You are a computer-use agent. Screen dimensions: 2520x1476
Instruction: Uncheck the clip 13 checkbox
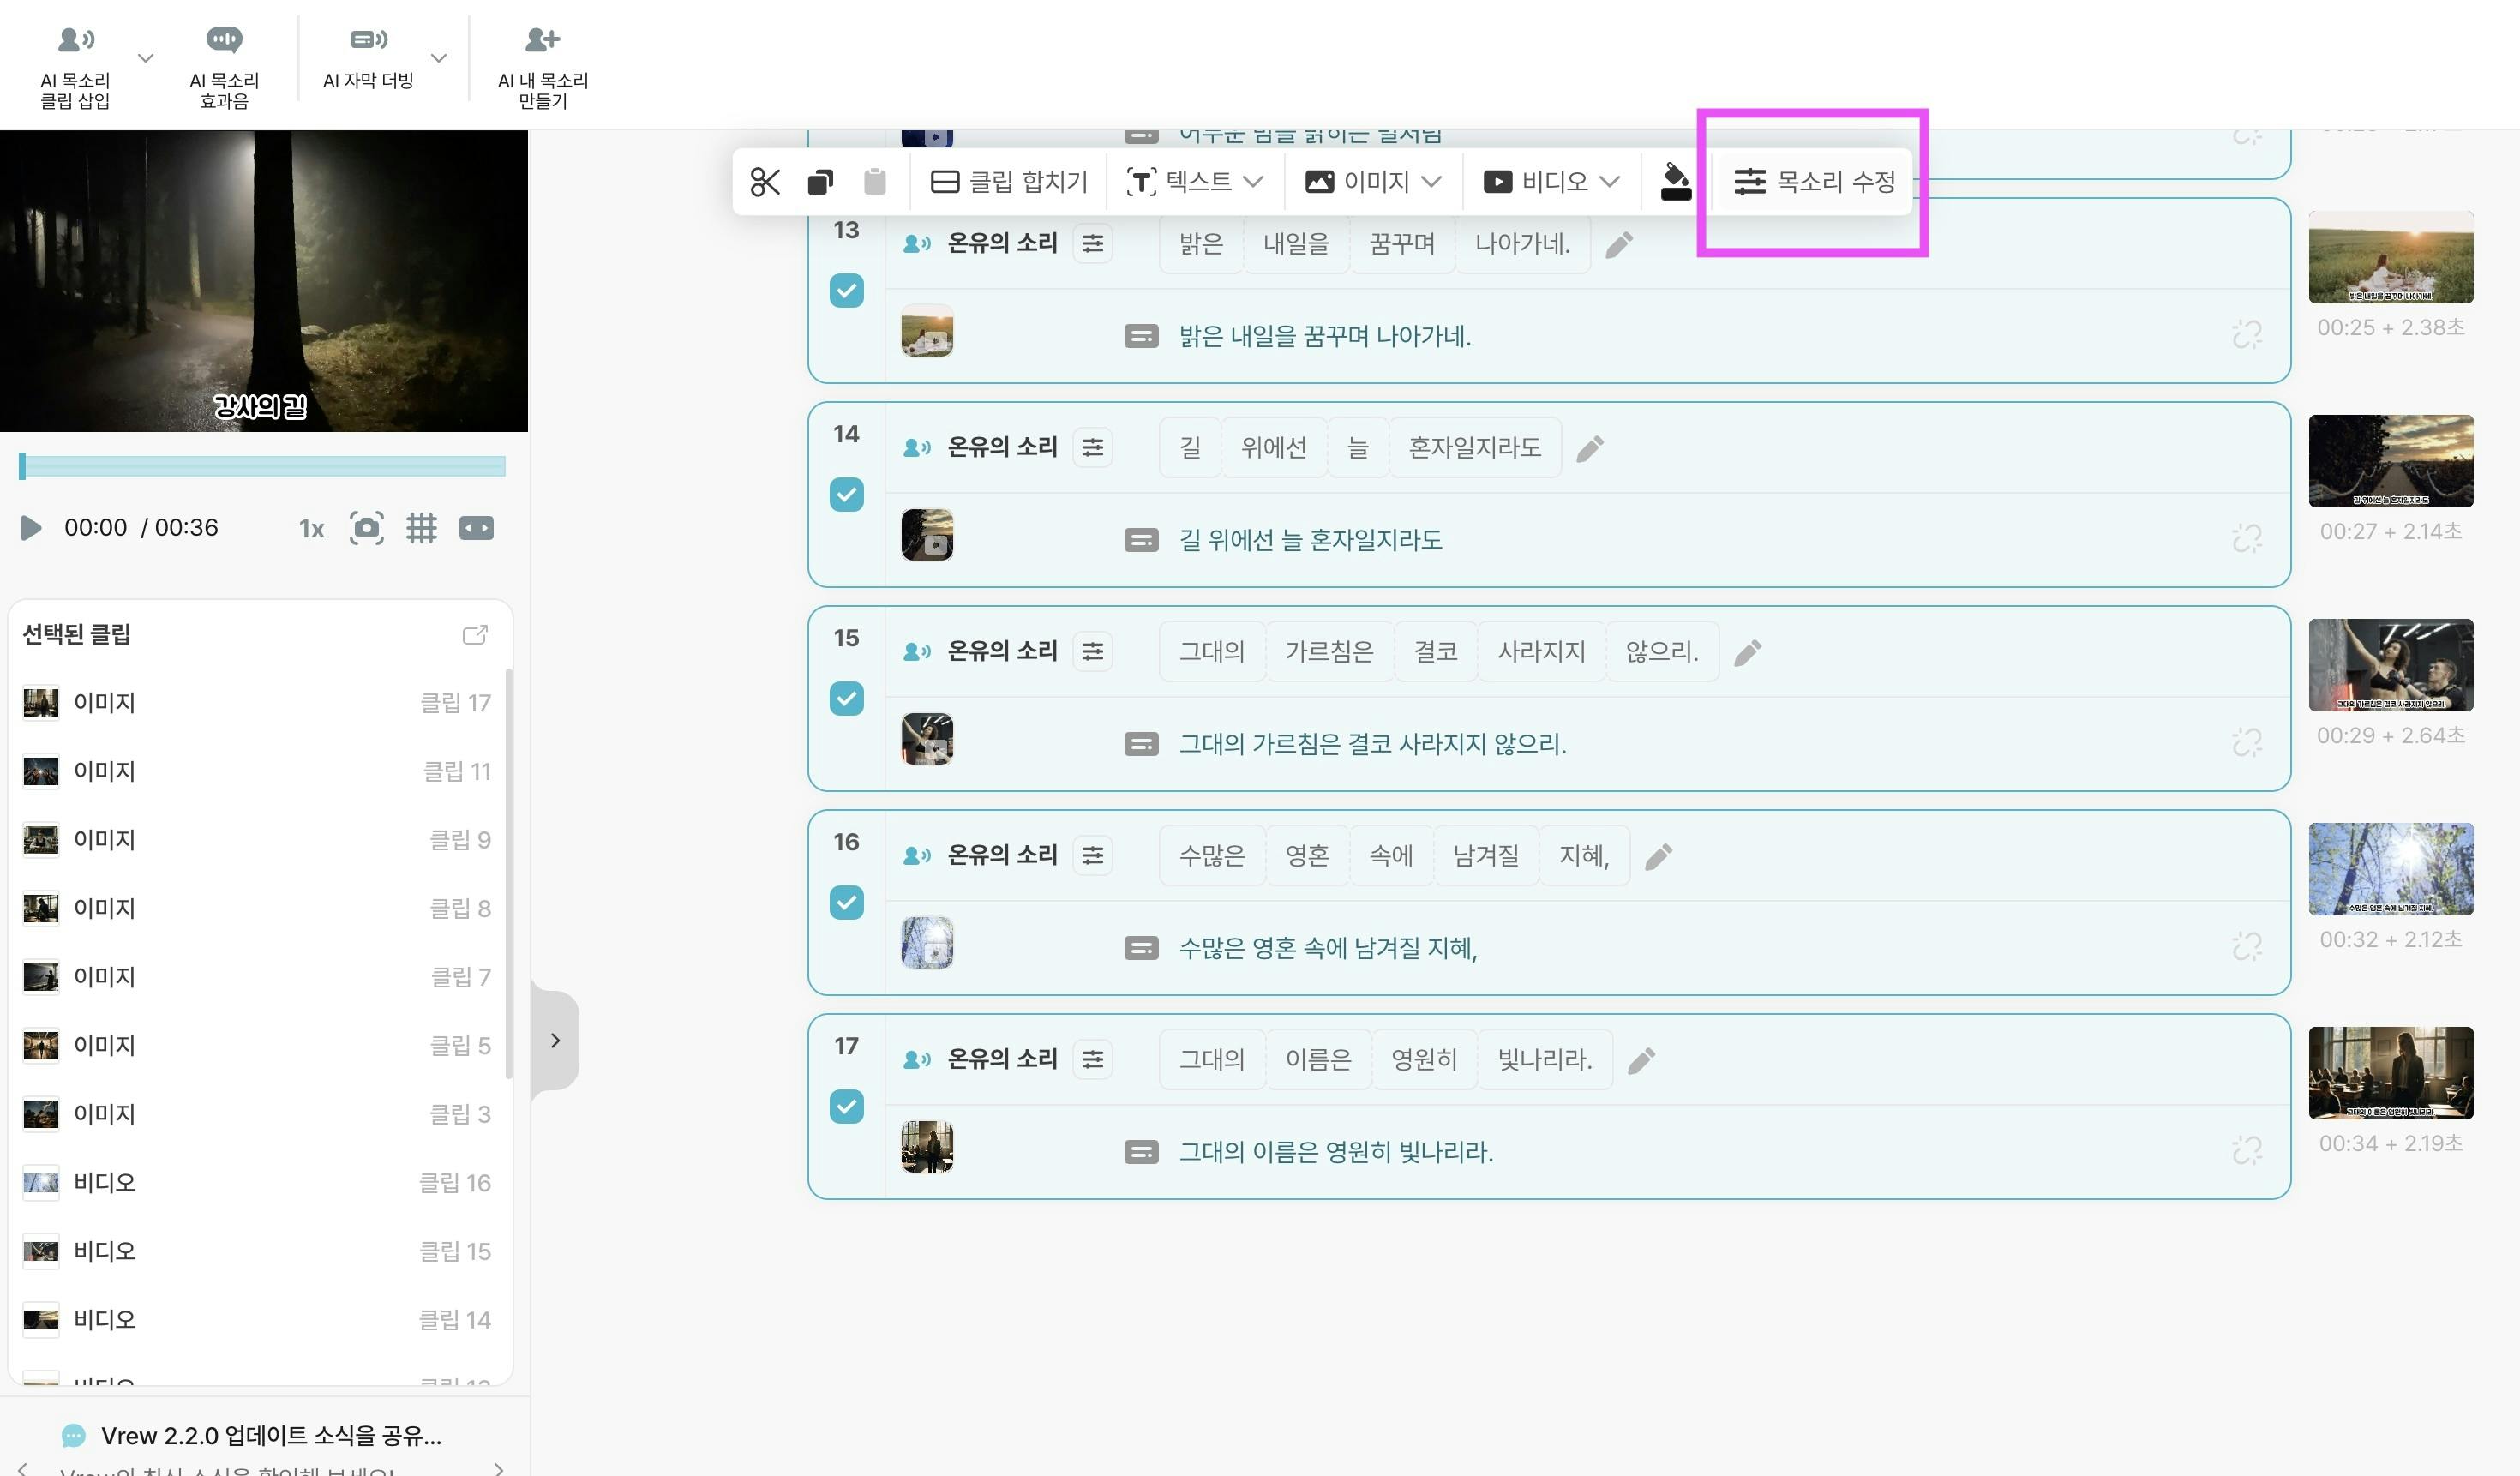pos(846,291)
